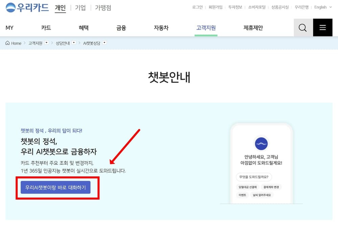338x226 pixels.
Task: Open the 상품공시실 link
Action: pos(280,7)
